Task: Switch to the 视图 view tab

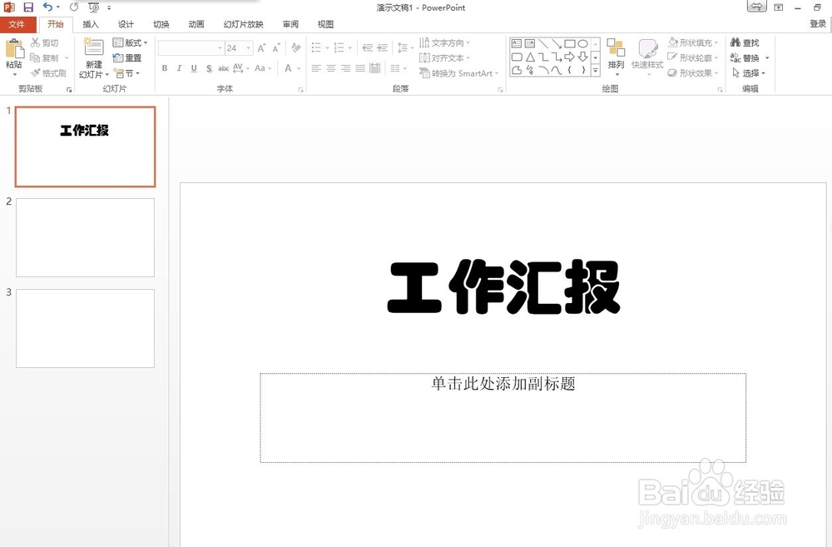Action: [326, 24]
